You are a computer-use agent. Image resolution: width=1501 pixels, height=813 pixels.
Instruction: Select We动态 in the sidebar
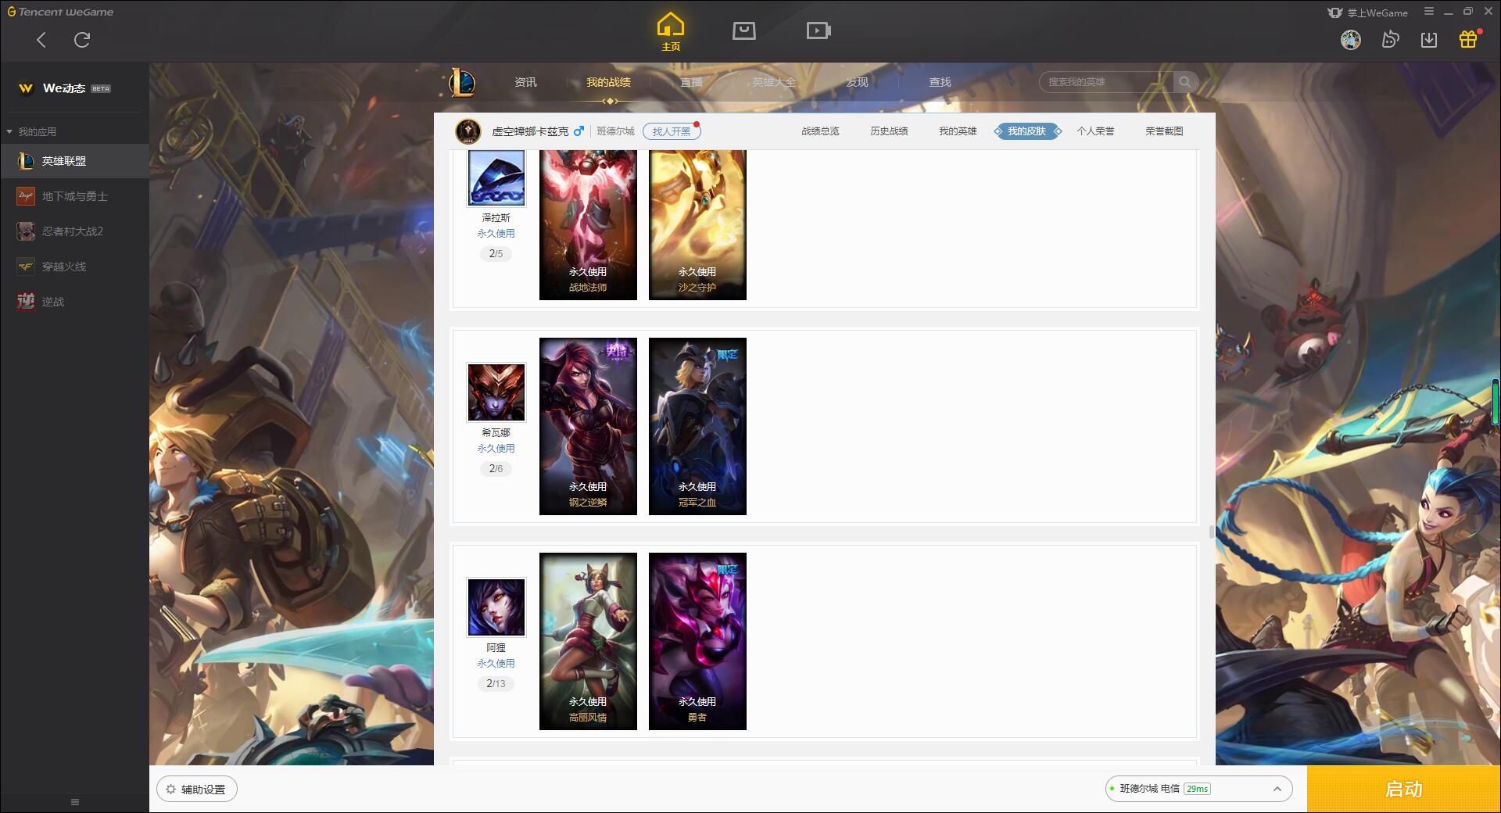74,88
